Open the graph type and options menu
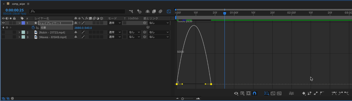 pyautogui.click(x=242, y=94)
